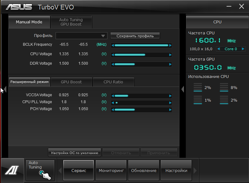Viewport: 249px width, 183px height.
Task: Click Сохранить профиль button
Action: pyautogui.click(x=135, y=36)
